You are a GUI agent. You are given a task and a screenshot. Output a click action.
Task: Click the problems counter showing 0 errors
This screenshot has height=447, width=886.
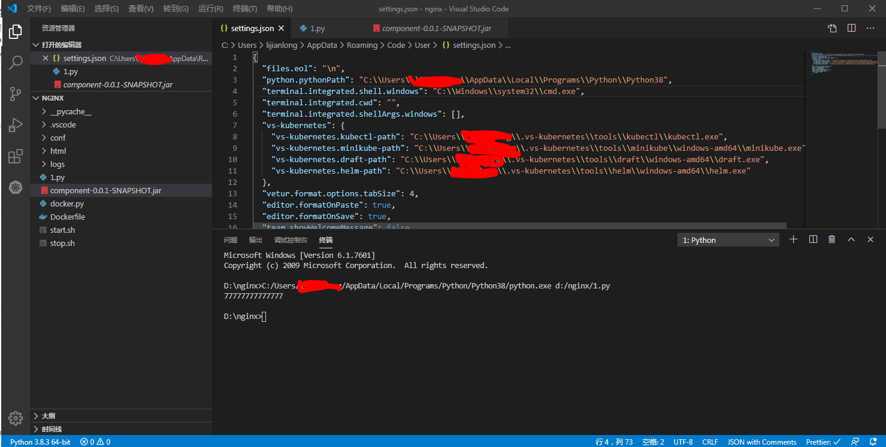tap(95, 442)
